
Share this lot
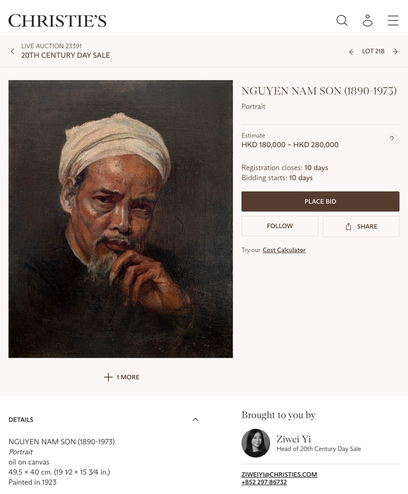[x=361, y=226]
